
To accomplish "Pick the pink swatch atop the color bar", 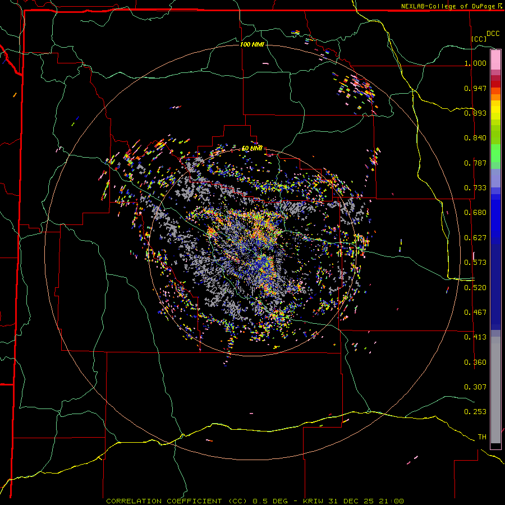I will click(495, 59).
